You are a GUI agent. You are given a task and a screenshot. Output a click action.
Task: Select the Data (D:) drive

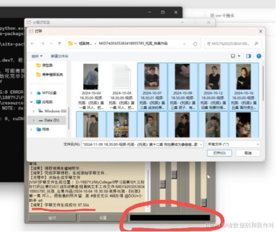pyautogui.click(x=49, y=120)
